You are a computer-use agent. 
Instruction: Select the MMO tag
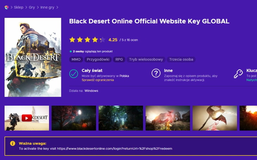pos(76,60)
